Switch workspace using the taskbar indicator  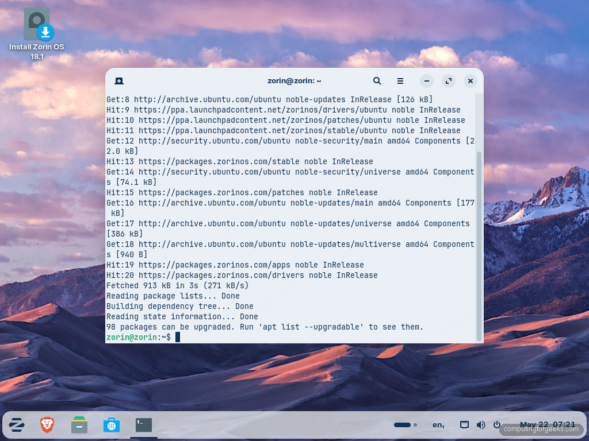(x=406, y=425)
